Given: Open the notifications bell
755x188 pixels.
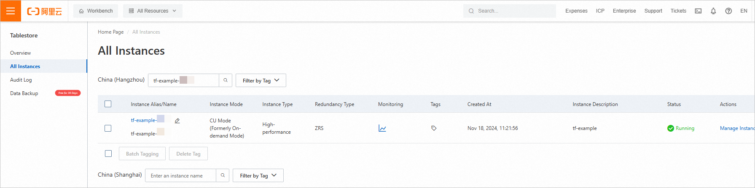Looking at the screenshot, I should 713,11.
